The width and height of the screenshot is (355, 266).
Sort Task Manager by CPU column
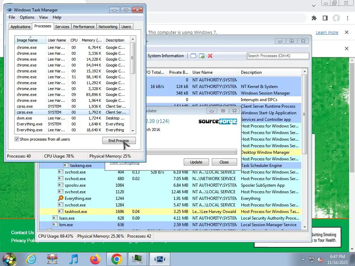point(74,40)
